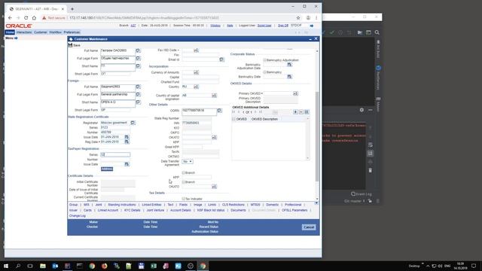Click the form's vertical scrollbar thumb
Viewport: 482px width, 271px height.
coord(317,136)
